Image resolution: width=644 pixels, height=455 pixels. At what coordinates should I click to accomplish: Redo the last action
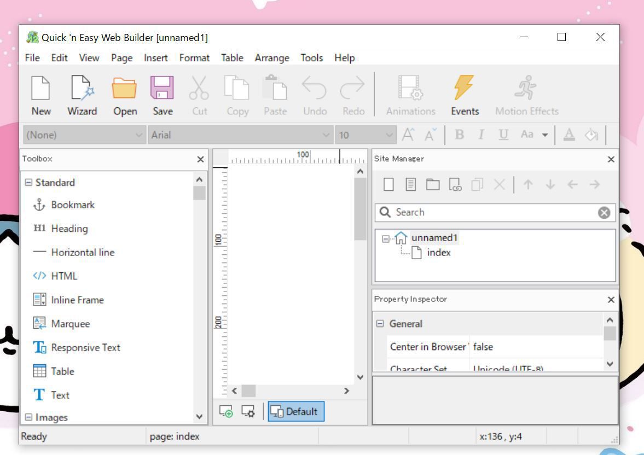coord(353,96)
